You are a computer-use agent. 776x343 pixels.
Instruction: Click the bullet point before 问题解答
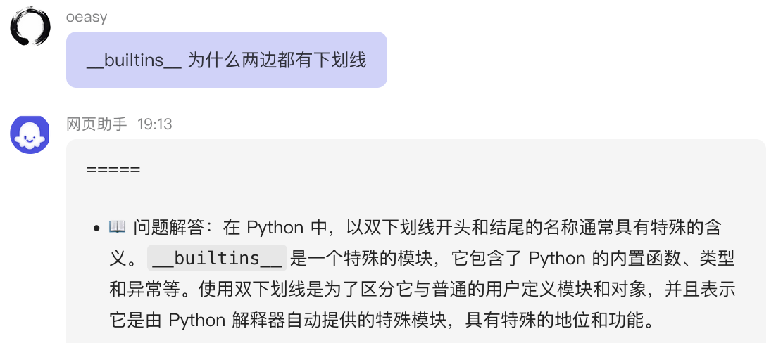click(96, 228)
